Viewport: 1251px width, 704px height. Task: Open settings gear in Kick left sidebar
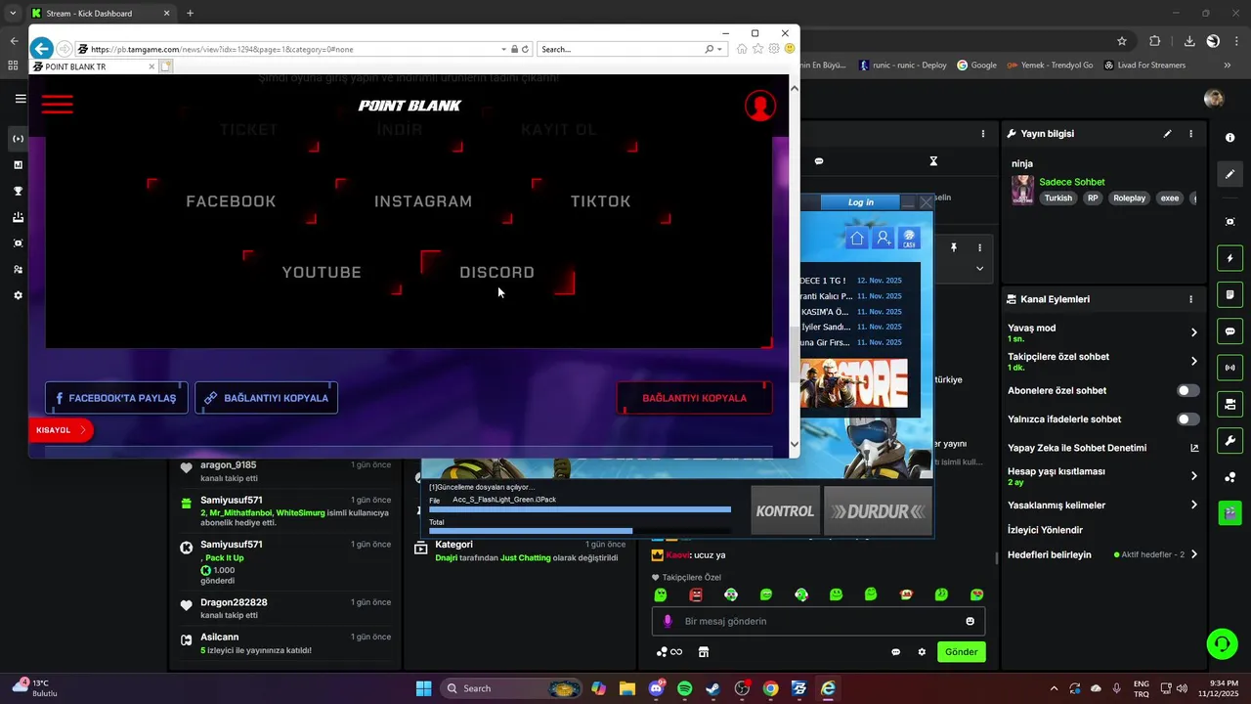[18, 295]
